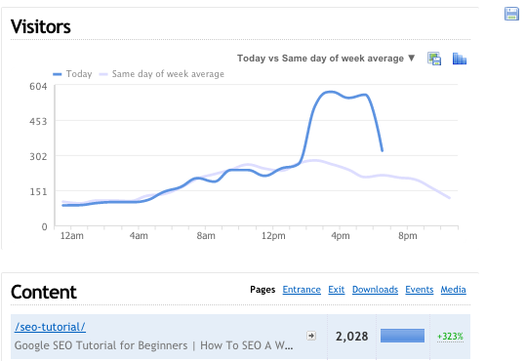
Task: Switch to the Downloads tab
Action: [x=375, y=290]
